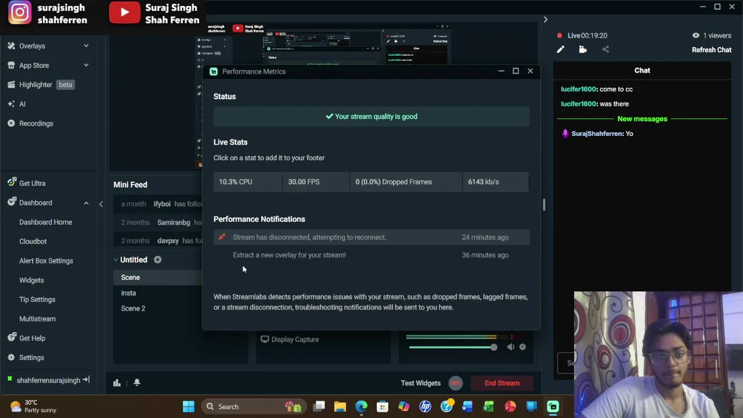Click 'Stream has disconnected' notification
Screen dimensions: 743x418
pyautogui.click(x=371, y=237)
